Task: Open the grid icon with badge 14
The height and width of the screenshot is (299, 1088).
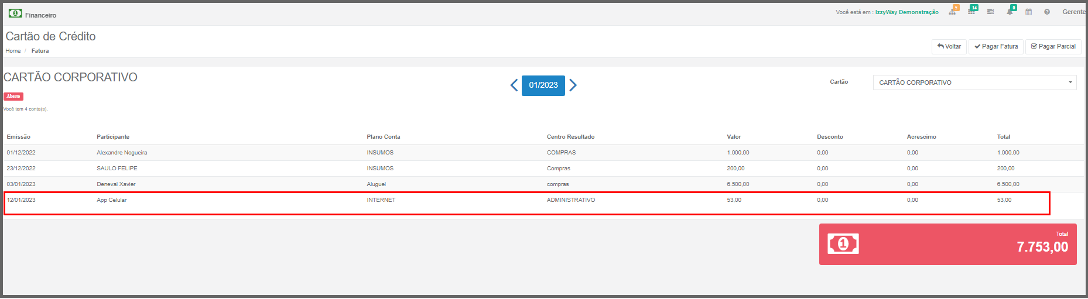Action: [x=972, y=11]
